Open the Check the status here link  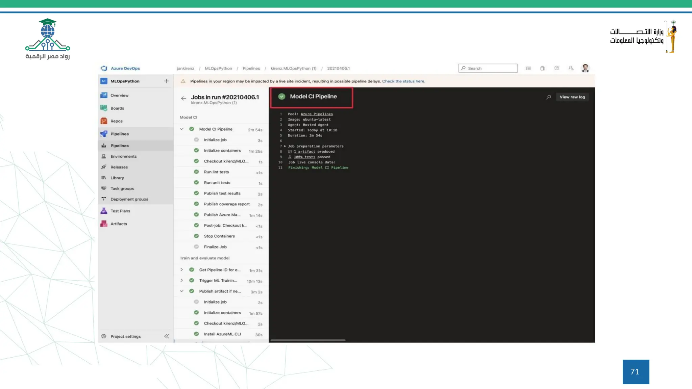click(x=403, y=81)
